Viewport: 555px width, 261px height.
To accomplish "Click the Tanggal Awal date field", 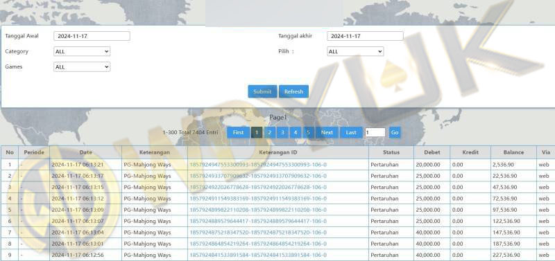I will tap(92, 36).
